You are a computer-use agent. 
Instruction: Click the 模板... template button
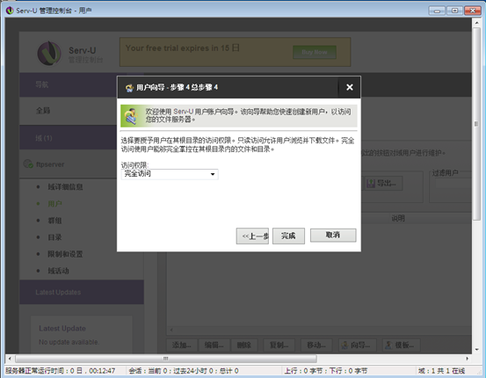tap(402, 345)
